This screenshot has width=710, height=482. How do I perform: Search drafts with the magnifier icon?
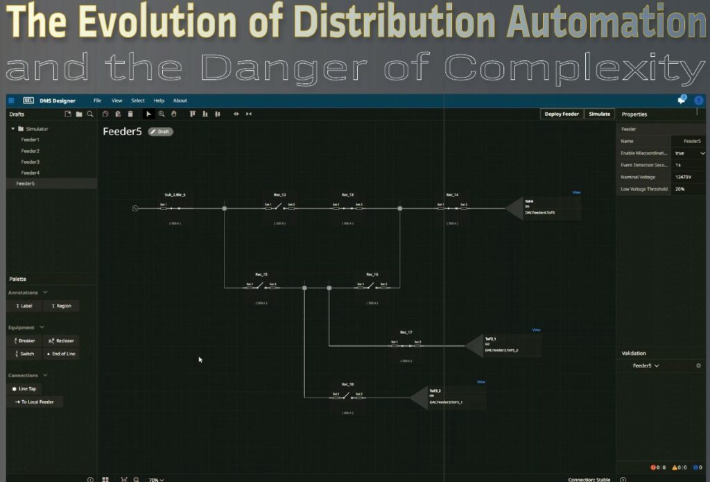(x=89, y=114)
